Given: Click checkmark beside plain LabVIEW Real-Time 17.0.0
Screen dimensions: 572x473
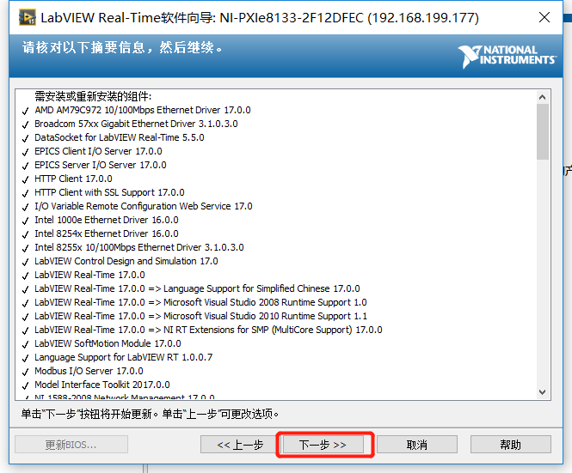Looking at the screenshot, I should 25,276.
